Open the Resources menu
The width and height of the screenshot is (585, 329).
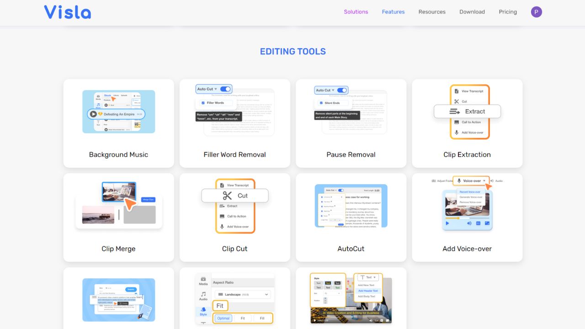point(432,12)
